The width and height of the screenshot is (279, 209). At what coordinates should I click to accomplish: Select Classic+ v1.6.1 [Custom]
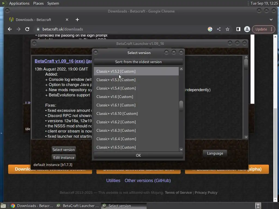136,105
